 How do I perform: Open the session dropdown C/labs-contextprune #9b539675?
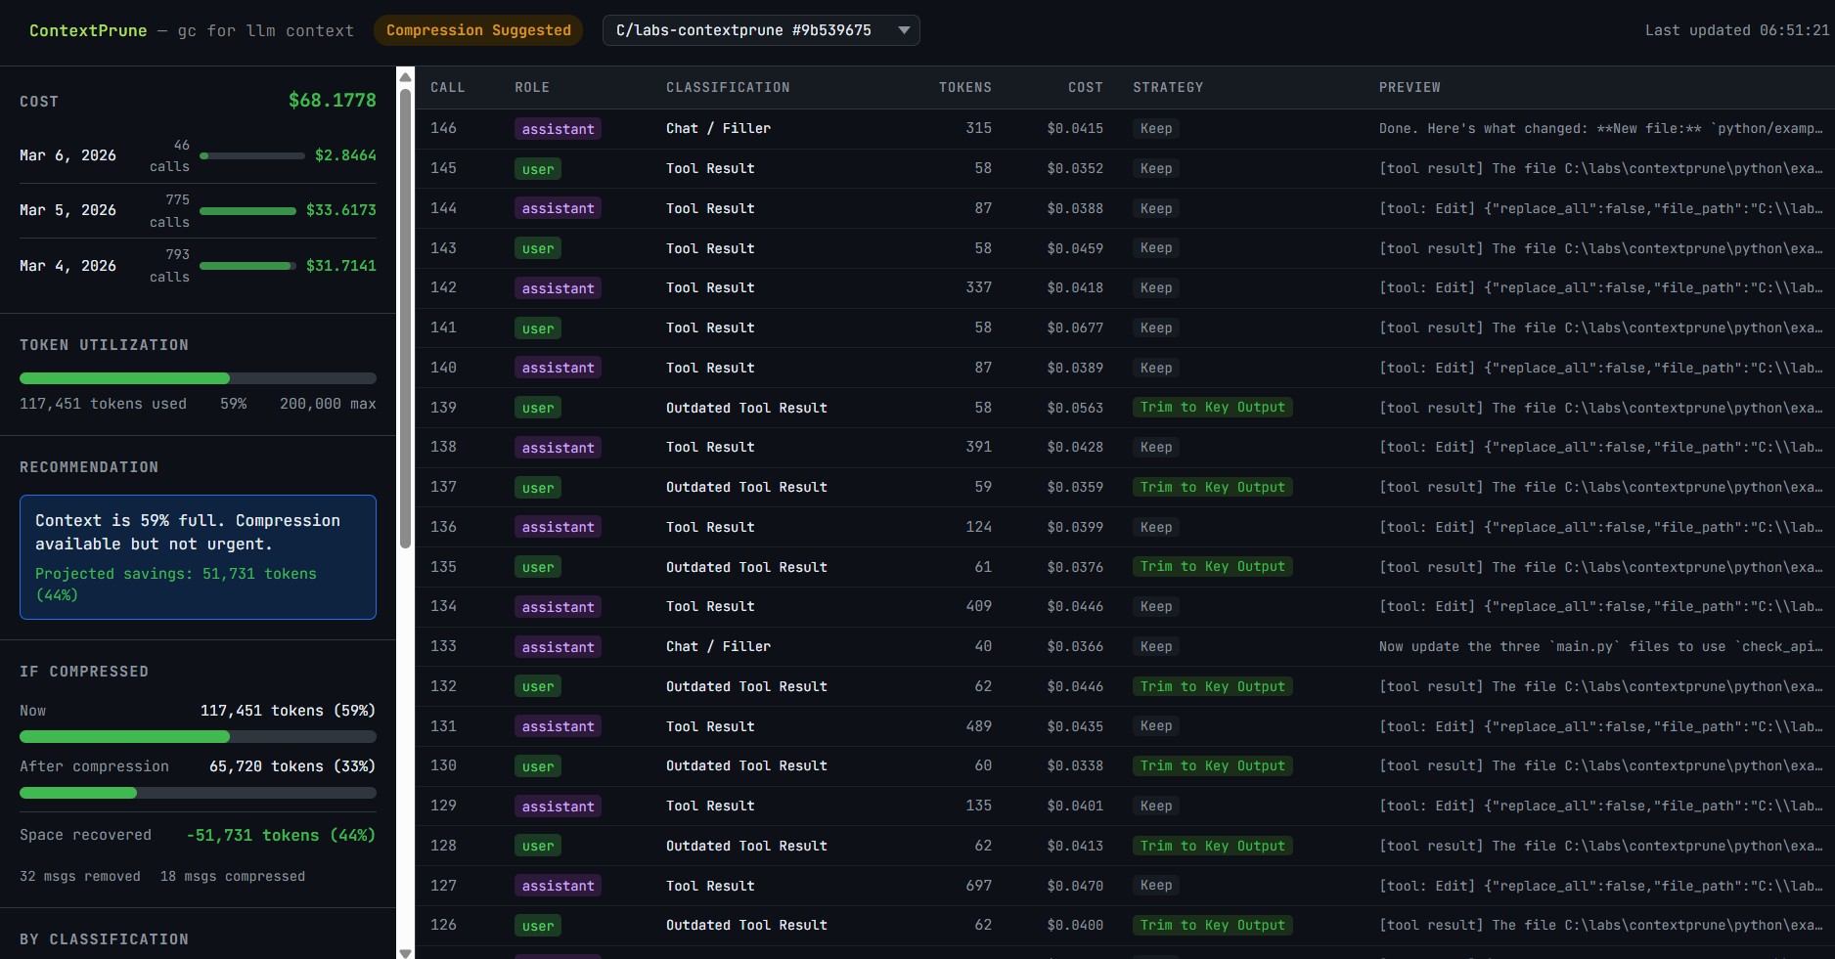pyautogui.click(x=761, y=30)
